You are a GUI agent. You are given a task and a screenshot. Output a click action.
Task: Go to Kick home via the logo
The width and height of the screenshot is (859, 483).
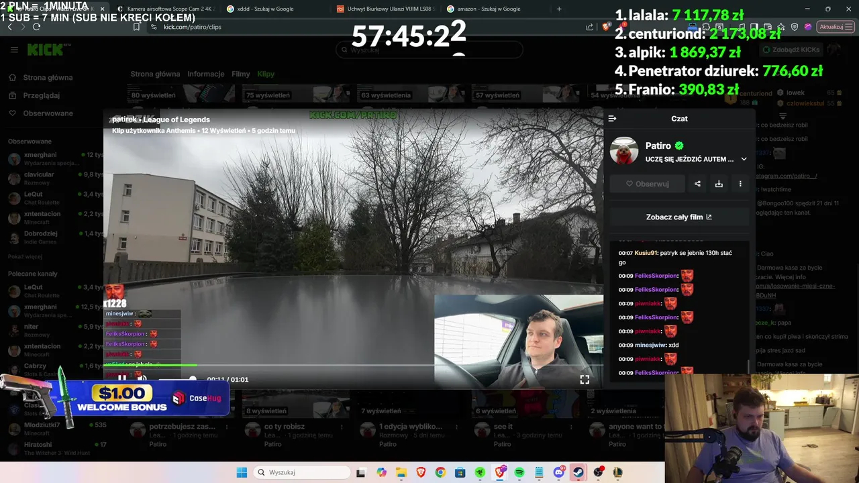pyautogui.click(x=45, y=50)
